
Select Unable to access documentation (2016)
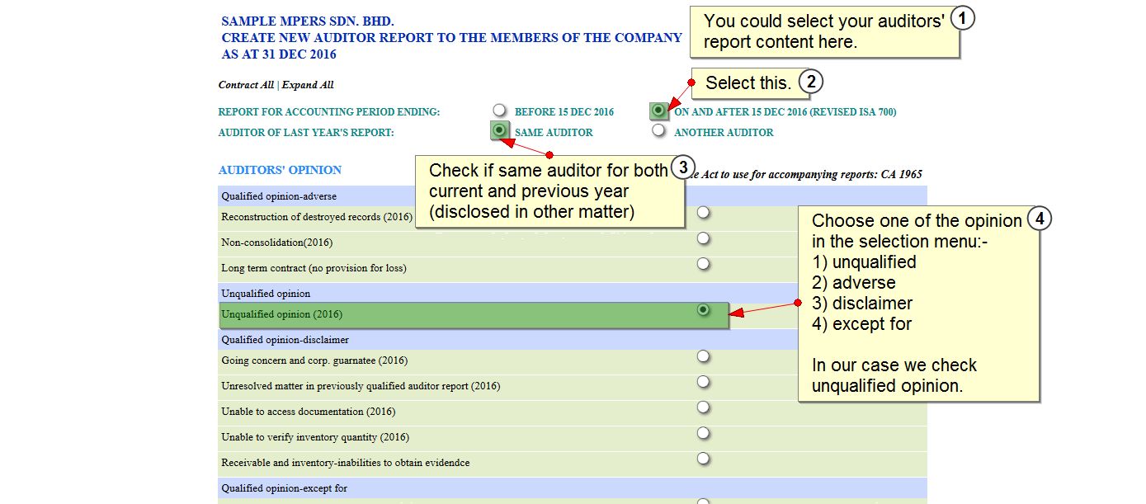coord(703,407)
